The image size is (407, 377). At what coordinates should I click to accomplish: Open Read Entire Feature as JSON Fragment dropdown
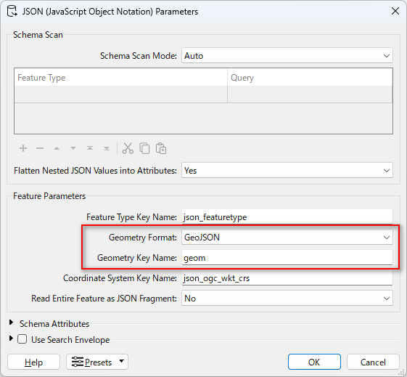(x=287, y=298)
